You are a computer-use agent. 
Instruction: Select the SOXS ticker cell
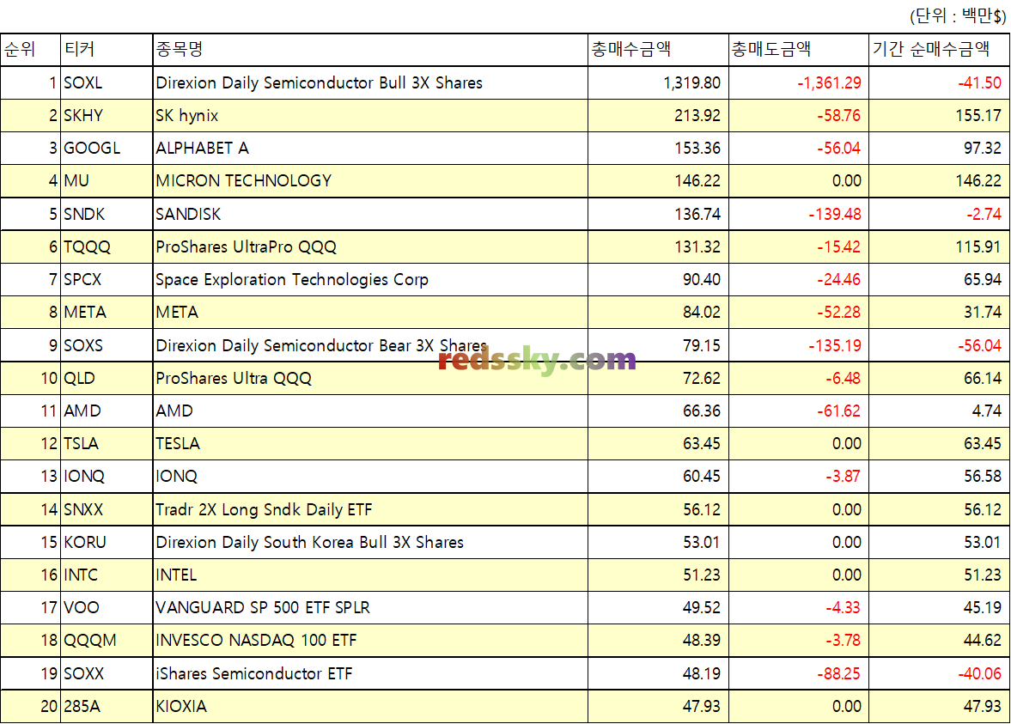[107, 345]
